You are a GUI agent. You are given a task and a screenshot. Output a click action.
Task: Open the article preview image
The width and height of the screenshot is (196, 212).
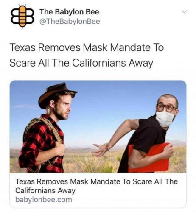(x=98, y=126)
